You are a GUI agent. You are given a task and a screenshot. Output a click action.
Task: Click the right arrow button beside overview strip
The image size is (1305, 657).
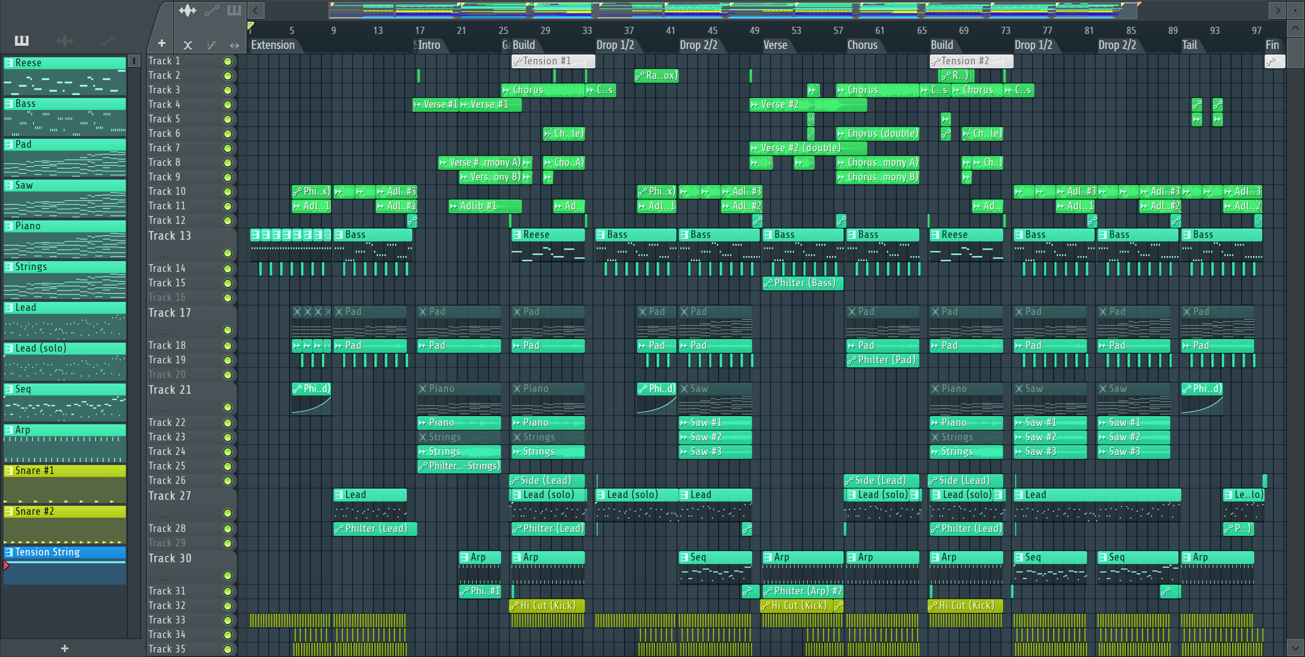1278,10
